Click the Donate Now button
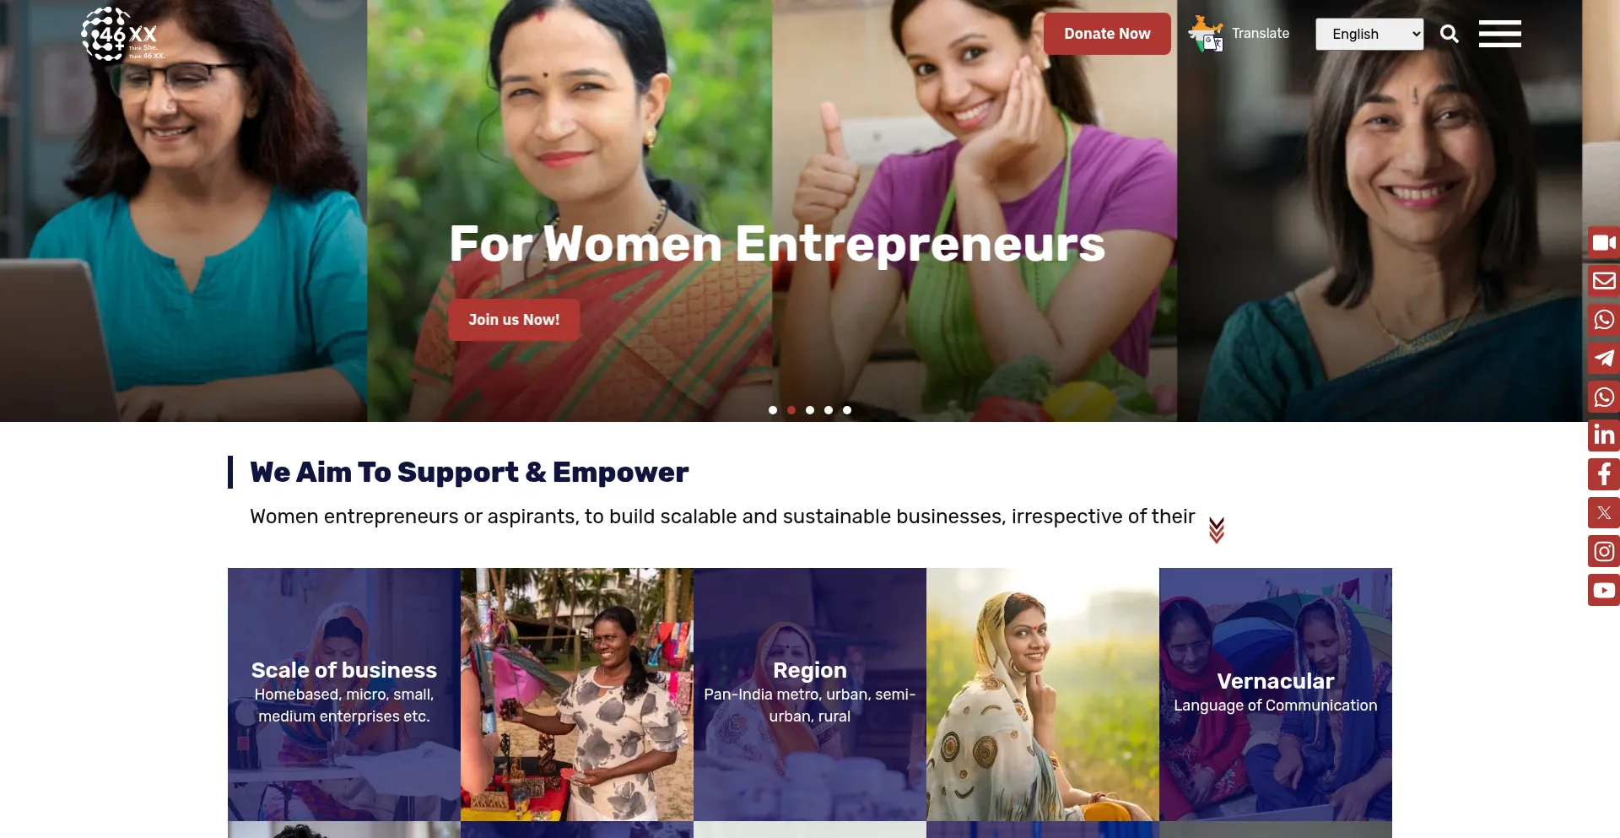The image size is (1620, 838). (x=1107, y=34)
